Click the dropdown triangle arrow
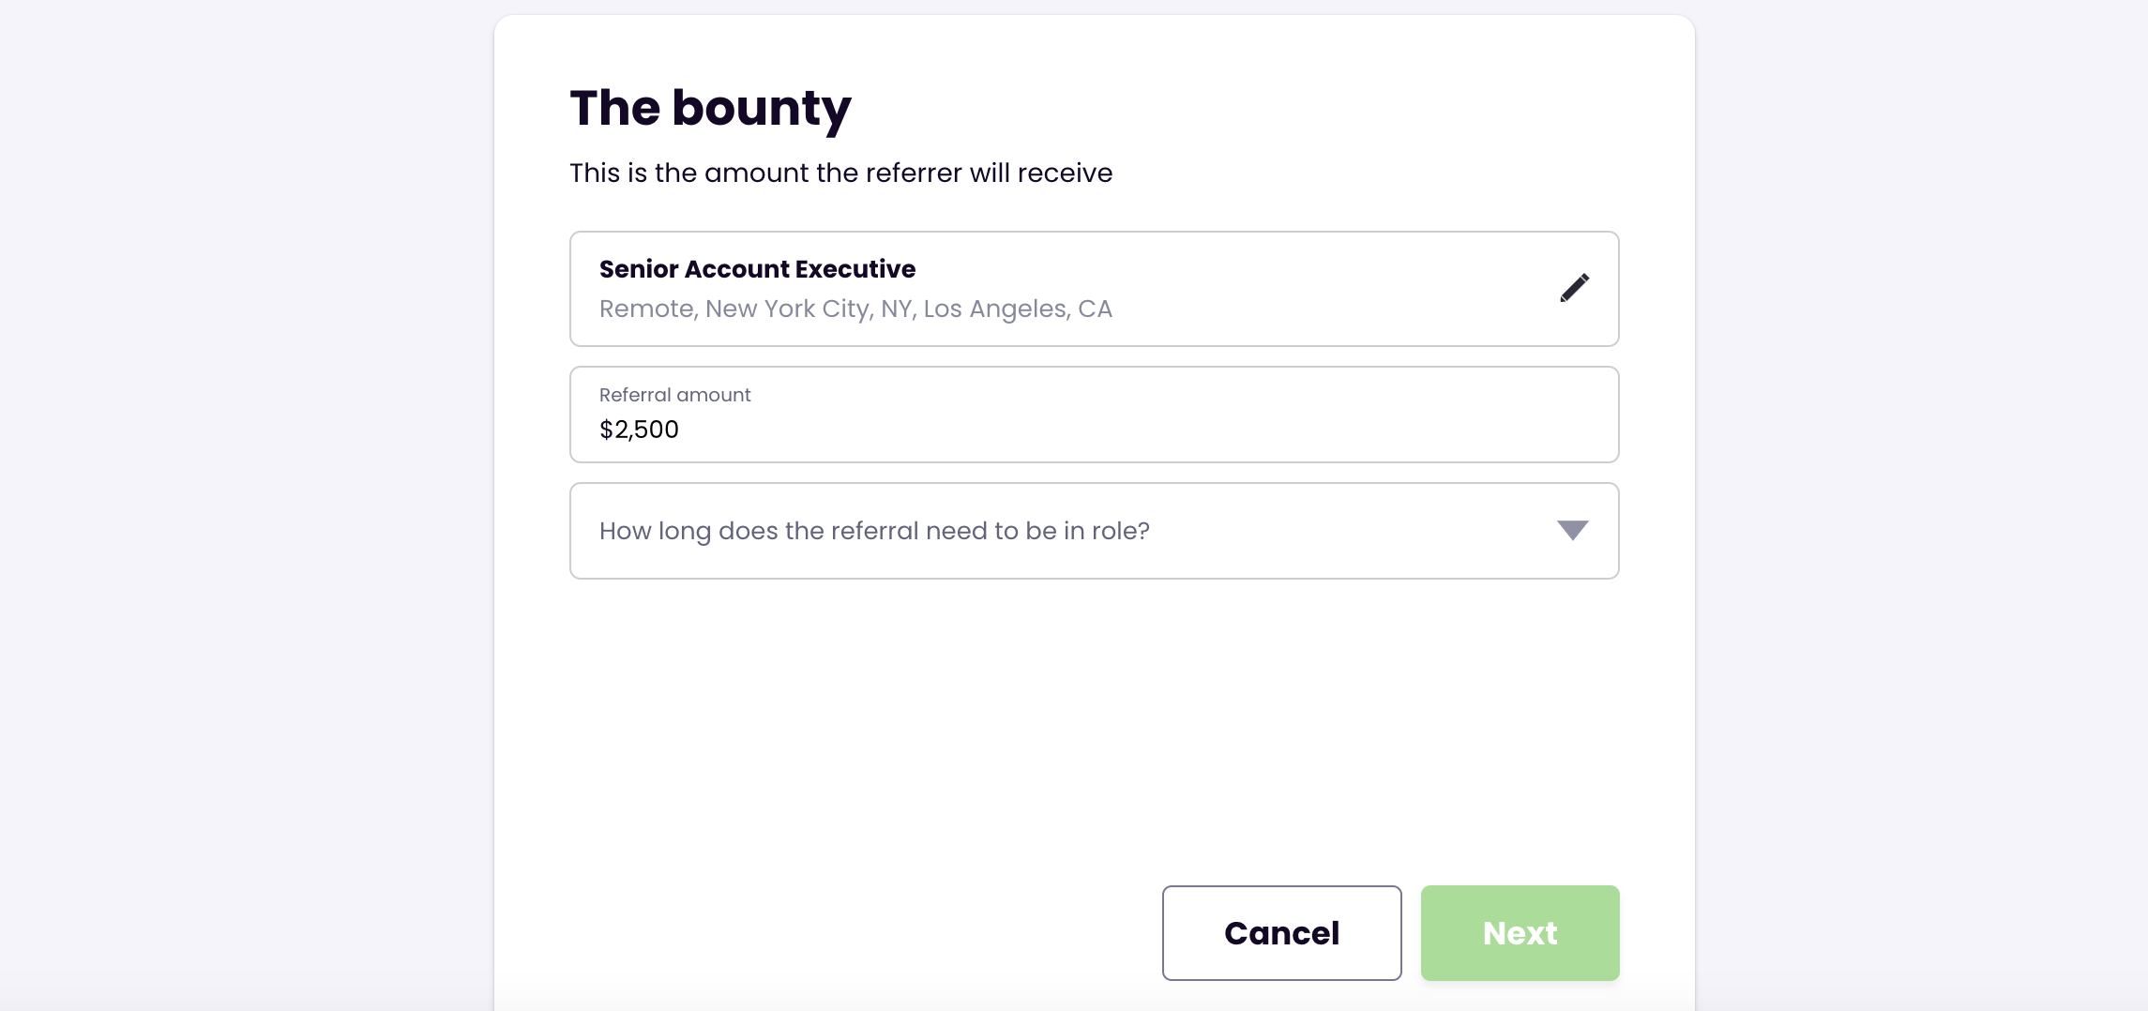Viewport: 2148px width, 1011px height. tap(1572, 531)
